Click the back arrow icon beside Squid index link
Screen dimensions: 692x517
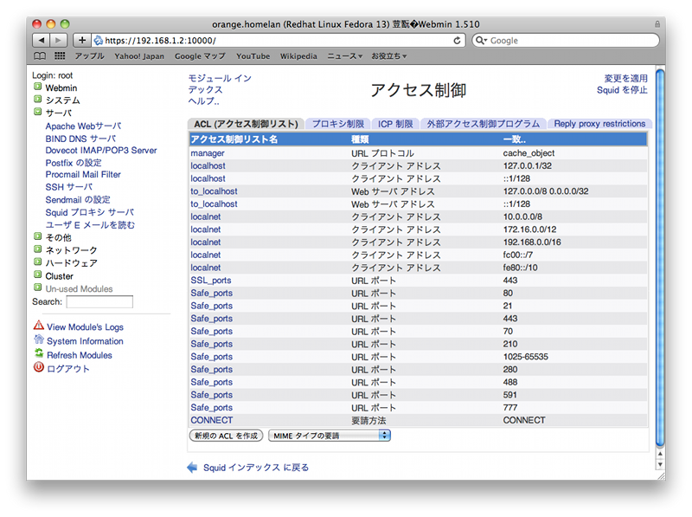(192, 468)
